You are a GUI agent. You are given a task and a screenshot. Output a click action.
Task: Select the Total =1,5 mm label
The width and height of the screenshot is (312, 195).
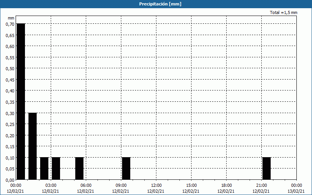284,12
